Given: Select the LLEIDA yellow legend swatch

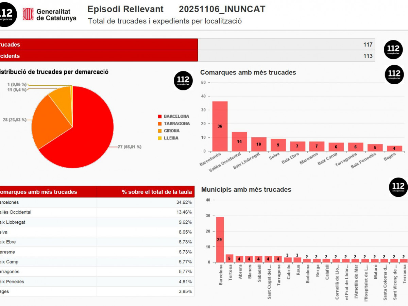Looking at the screenshot, I should [x=159, y=138].
